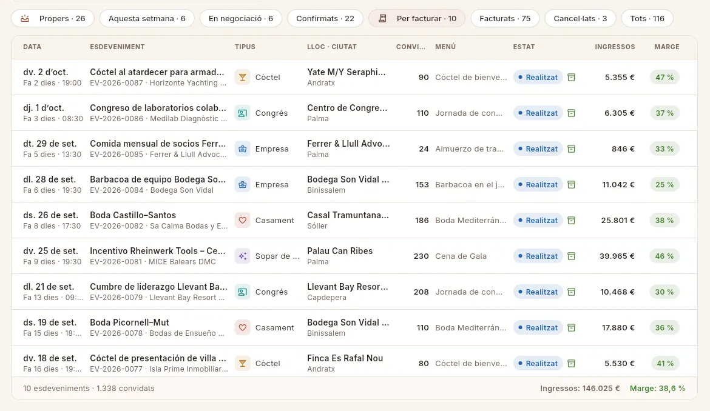Screen dimensions: 710x411
Task: Click footer Marge: 38,6 %
Action: (x=657, y=389)
